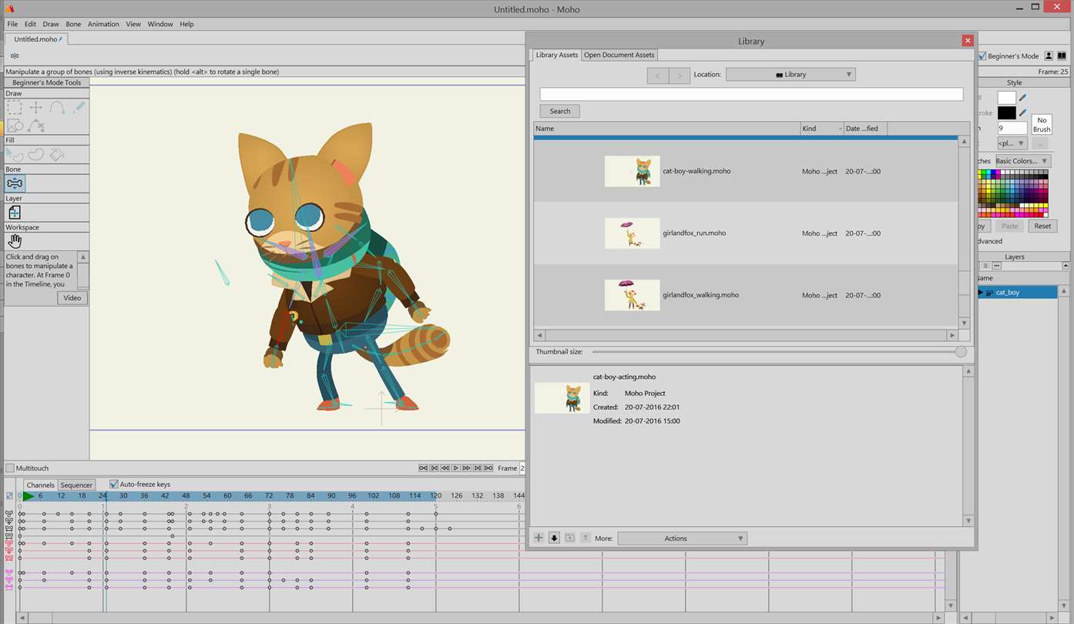Click the Video button in tool help

tap(72, 298)
